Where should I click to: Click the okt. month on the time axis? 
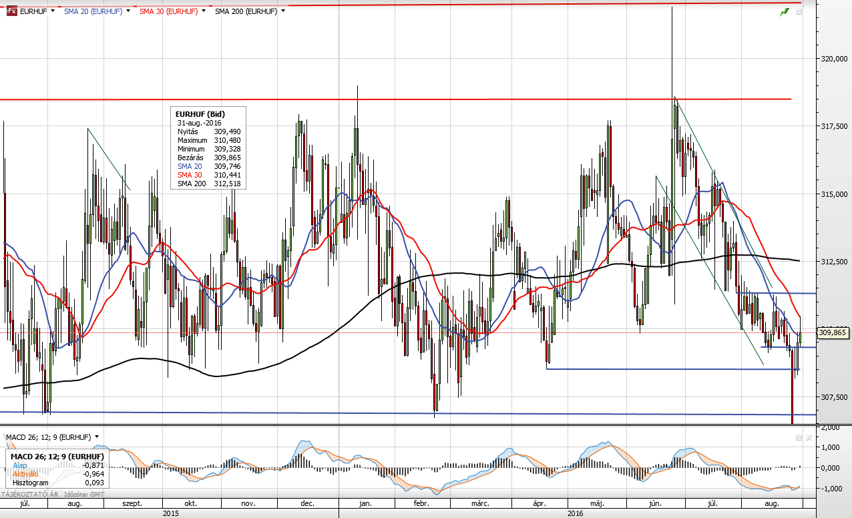(190, 504)
